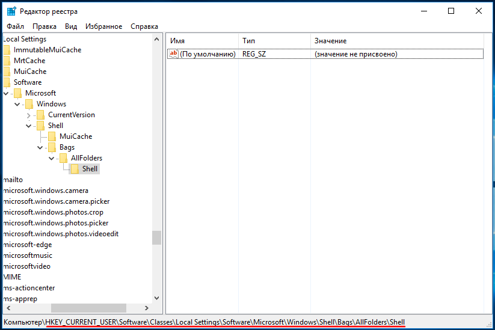The height and width of the screenshot is (330, 495).
Task: Select the ms-apprep key
Action: point(20,299)
